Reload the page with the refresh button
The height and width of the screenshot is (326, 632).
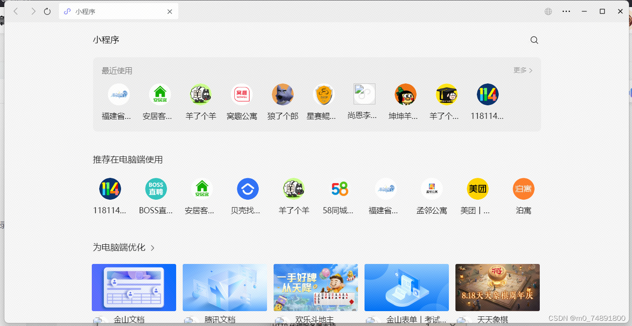[47, 11]
